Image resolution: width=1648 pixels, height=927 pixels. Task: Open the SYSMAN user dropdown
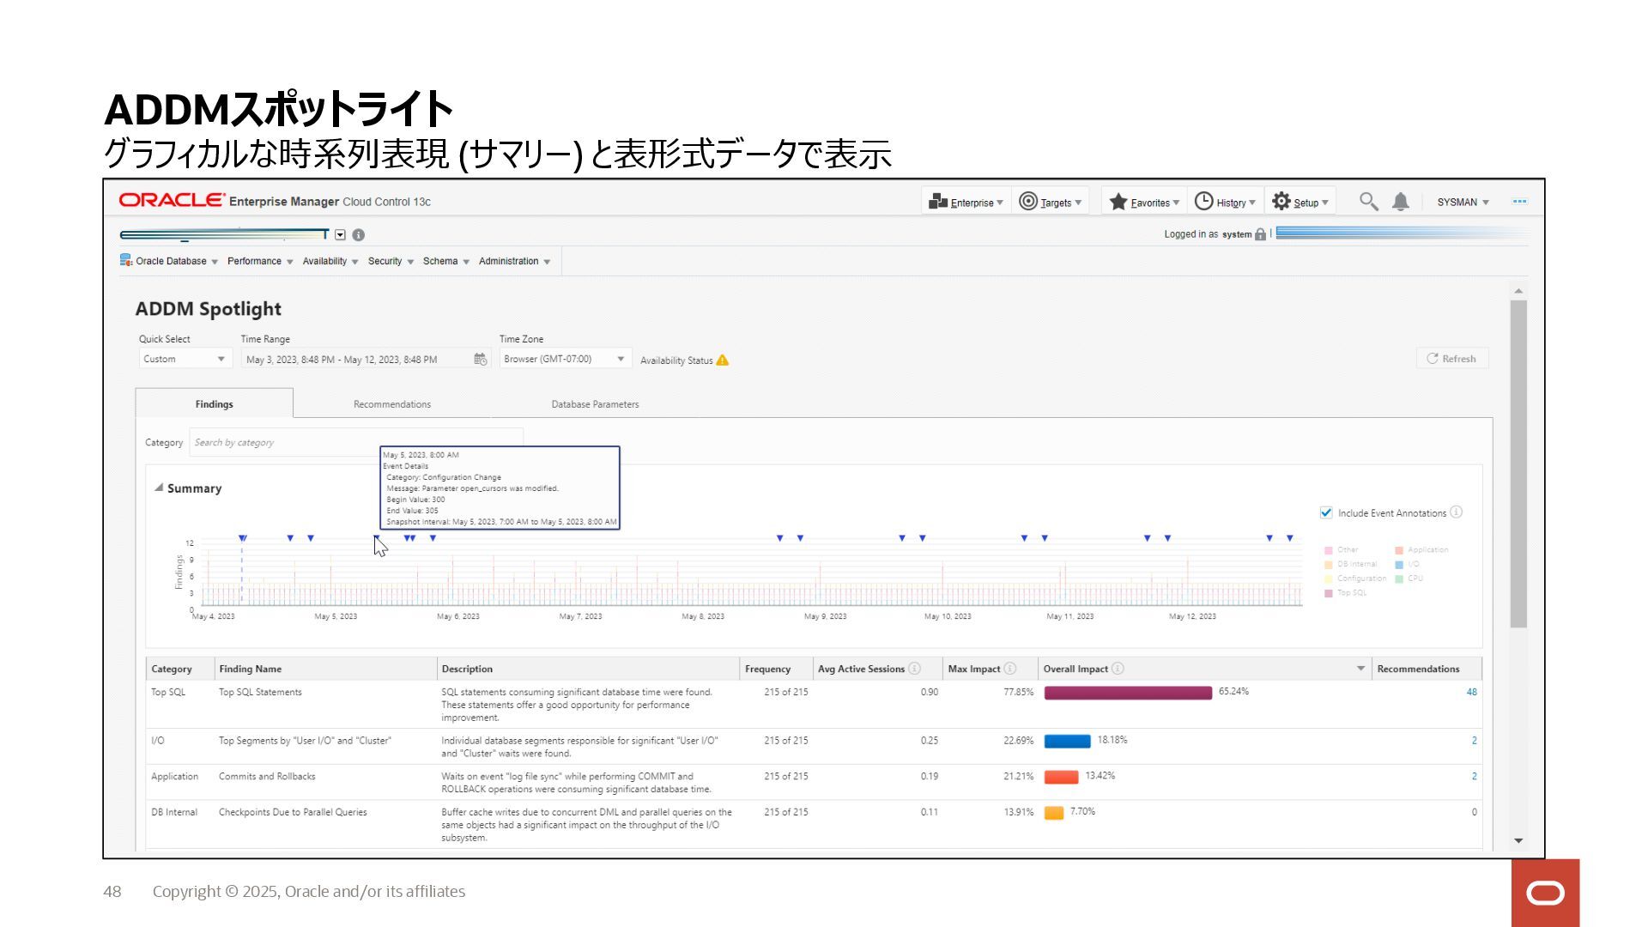click(1463, 203)
